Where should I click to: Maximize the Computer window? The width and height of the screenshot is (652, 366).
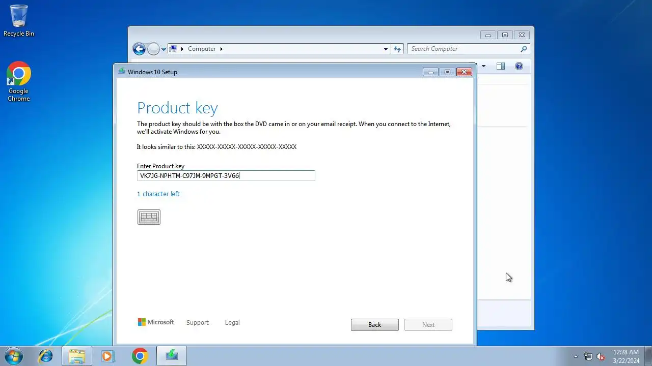point(505,35)
